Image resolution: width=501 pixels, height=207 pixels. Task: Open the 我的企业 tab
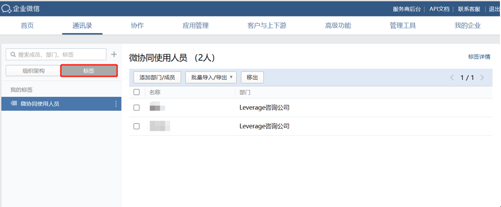pos(468,26)
